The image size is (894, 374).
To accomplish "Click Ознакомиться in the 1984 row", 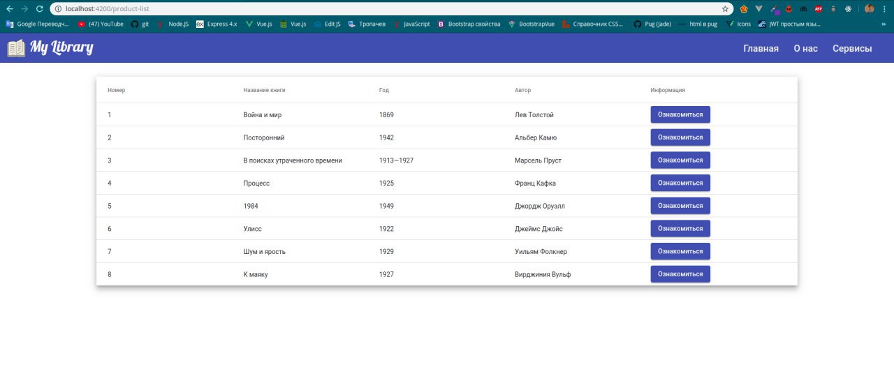I will [x=680, y=206].
